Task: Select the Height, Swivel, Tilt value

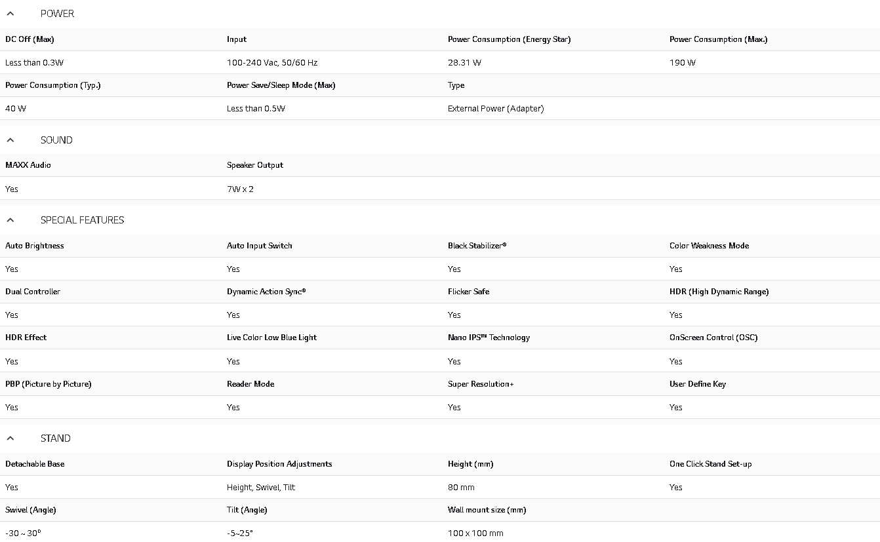Action: click(x=261, y=488)
